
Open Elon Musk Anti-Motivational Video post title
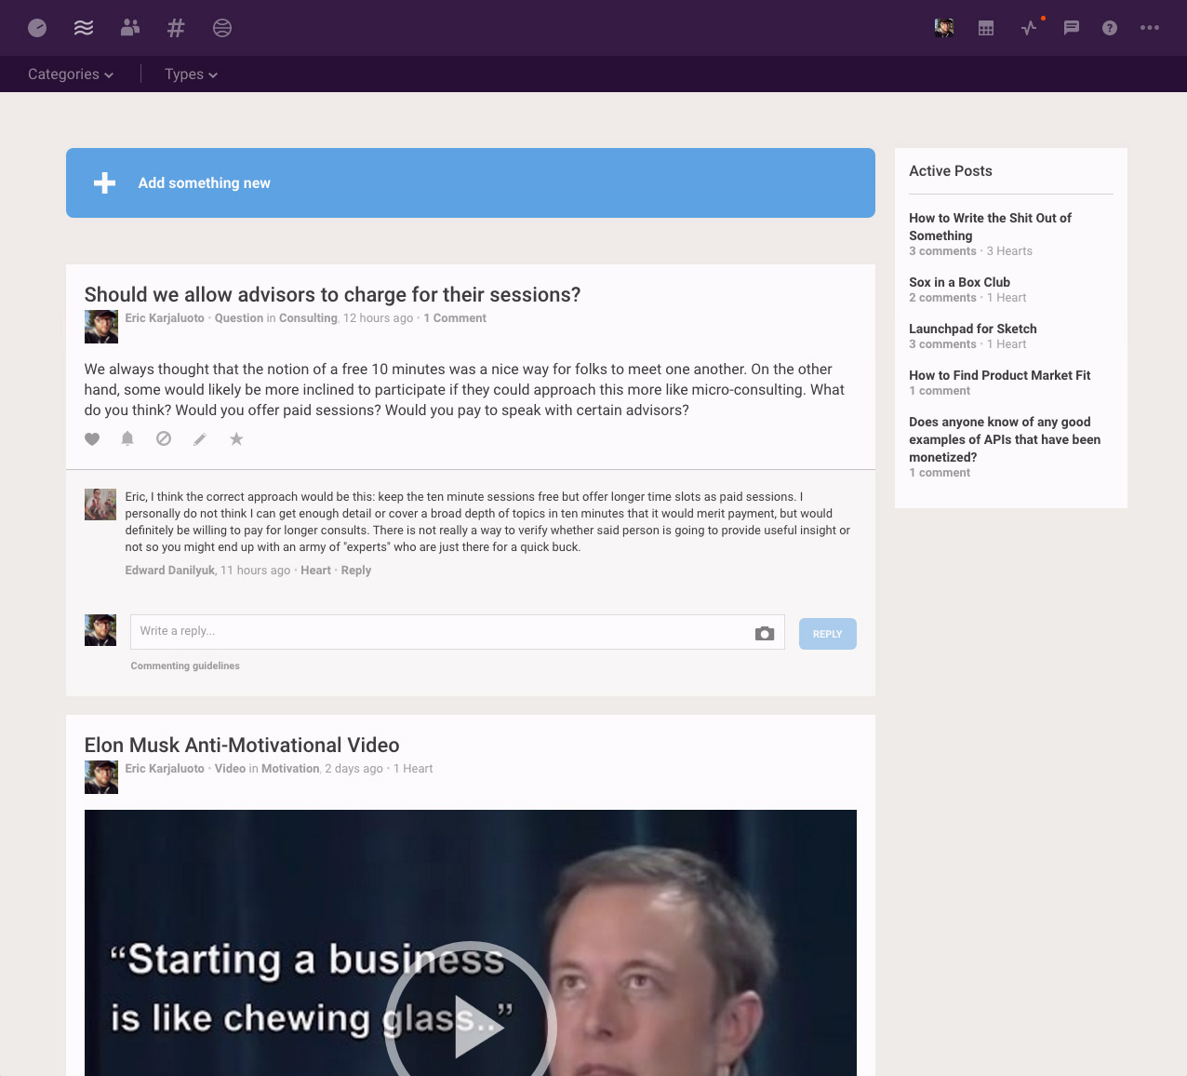tap(242, 745)
